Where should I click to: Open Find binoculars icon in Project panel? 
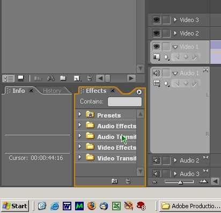coord(50,78)
